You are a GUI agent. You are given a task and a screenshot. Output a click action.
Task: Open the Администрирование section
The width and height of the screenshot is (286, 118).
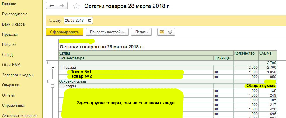point(20,115)
